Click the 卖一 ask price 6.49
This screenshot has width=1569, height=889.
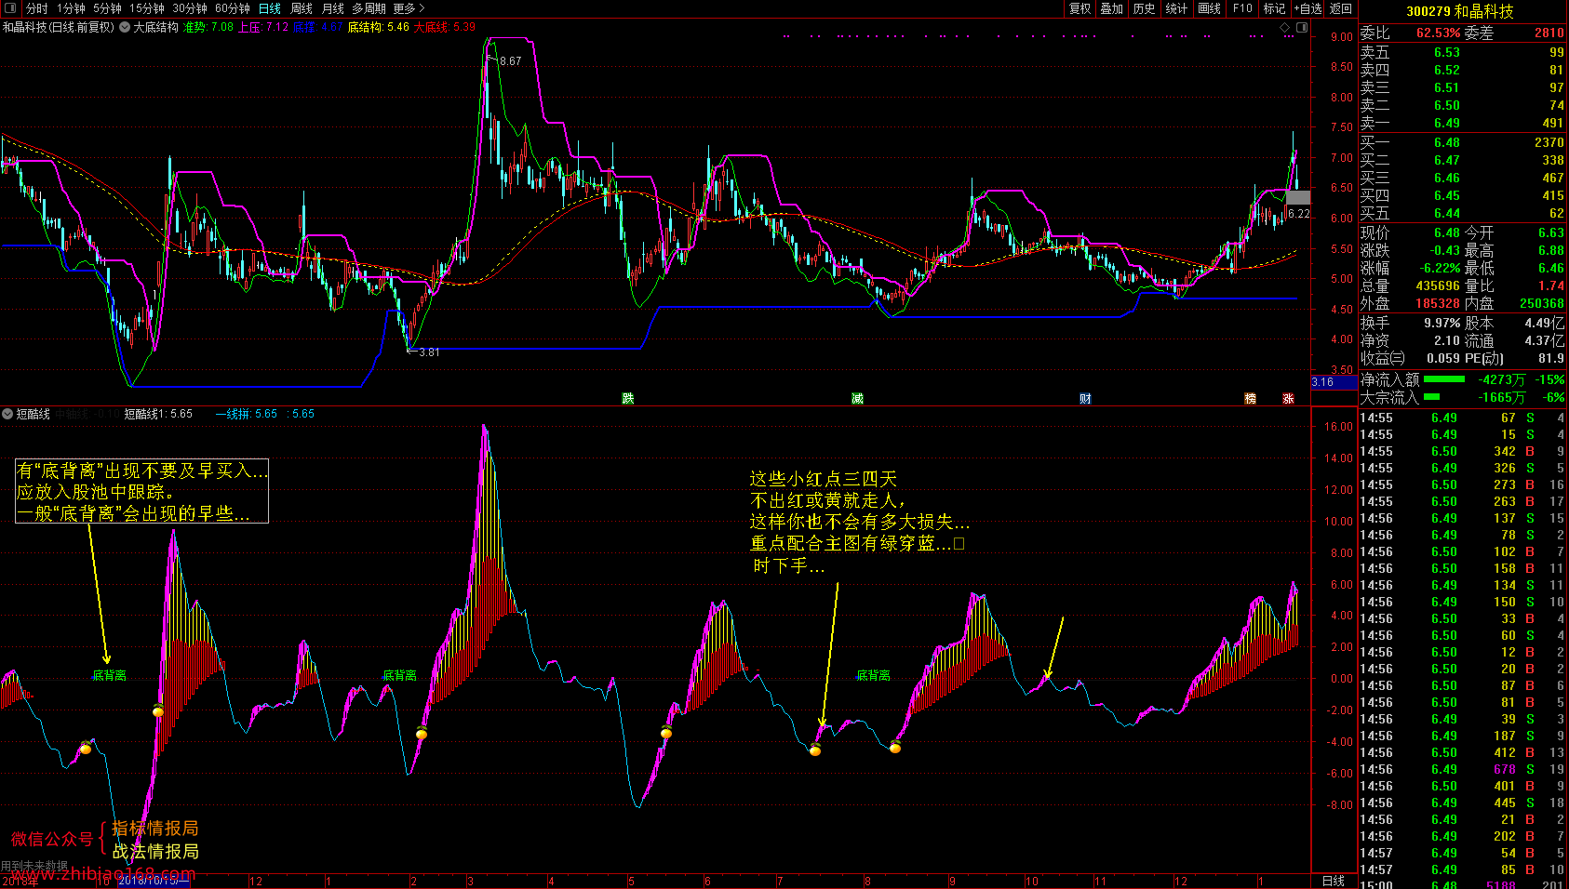[x=1446, y=123]
